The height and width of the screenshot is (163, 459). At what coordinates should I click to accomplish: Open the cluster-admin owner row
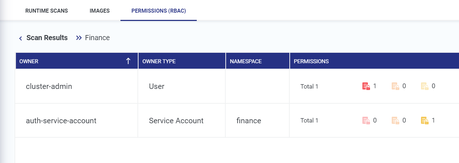pos(49,86)
